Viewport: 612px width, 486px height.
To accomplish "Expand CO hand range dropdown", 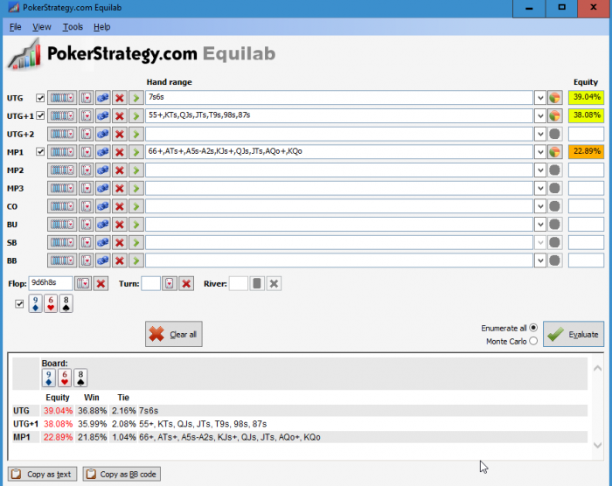I will click(x=540, y=206).
